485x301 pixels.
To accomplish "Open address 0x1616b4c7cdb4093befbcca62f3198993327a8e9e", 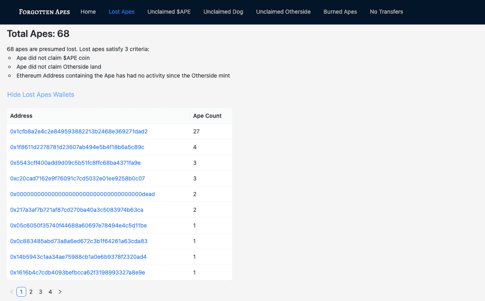I will (x=78, y=272).
